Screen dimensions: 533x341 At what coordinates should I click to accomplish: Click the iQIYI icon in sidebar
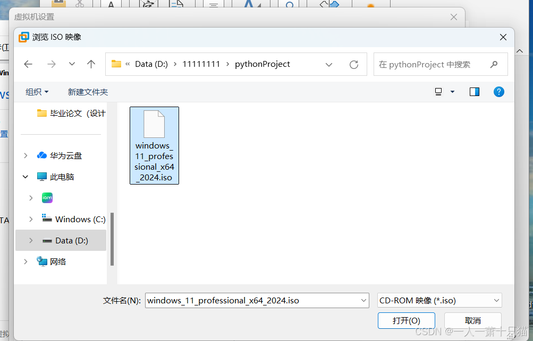[47, 198]
